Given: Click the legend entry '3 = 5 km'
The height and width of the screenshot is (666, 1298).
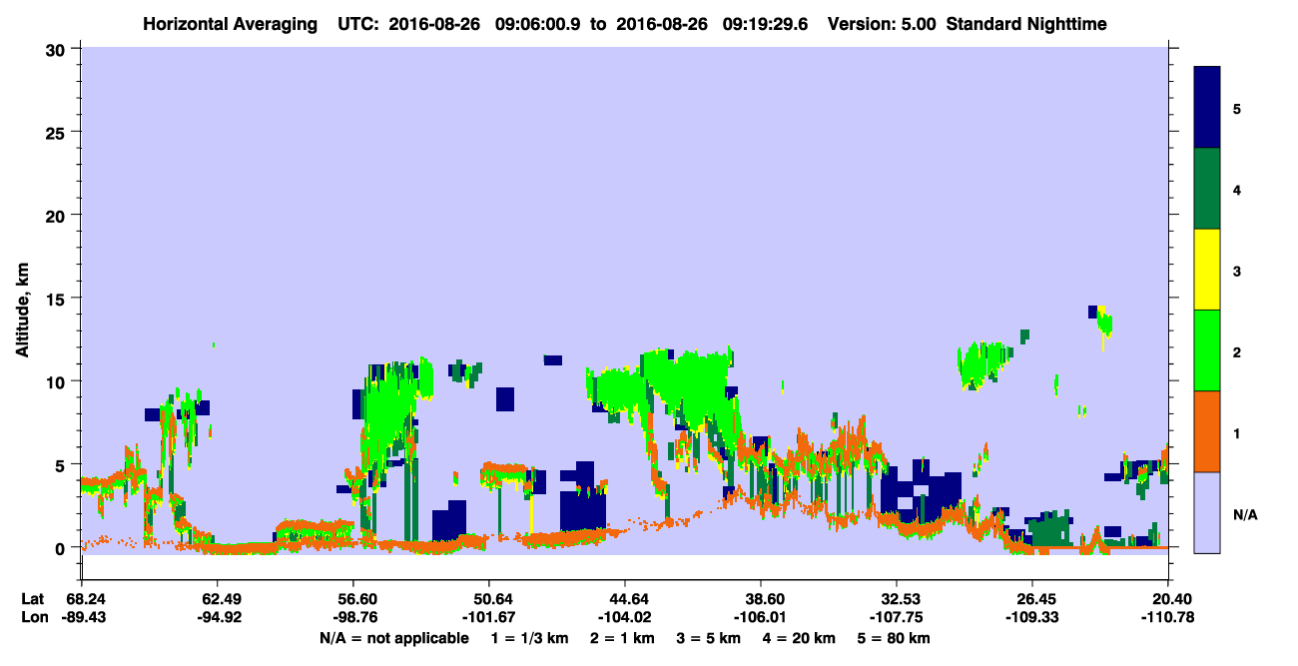Looking at the screenshot, I should pyautogui.click(x=710, y=638).
